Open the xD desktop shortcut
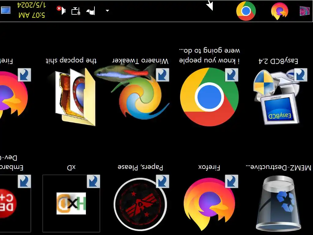The width and height of the screenshot is (313, 235). pos(71,203)
